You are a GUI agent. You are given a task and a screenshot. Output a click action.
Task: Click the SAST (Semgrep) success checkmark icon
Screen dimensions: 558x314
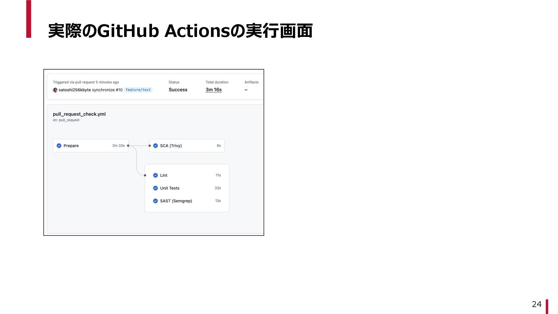point(155,201)
